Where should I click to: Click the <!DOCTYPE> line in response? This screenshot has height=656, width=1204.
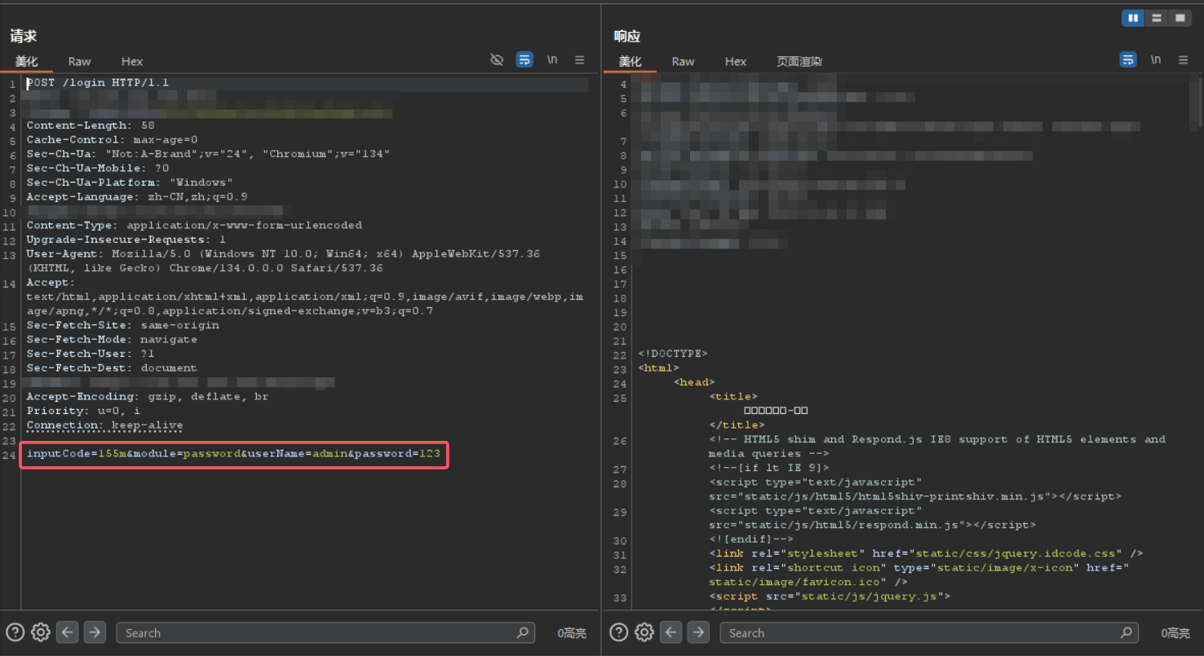pyautogui.click(x=673, y=354)
